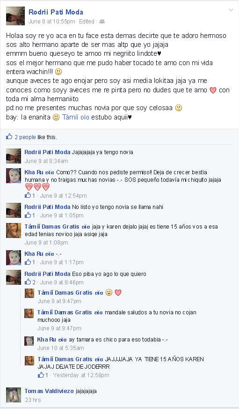Click like icon at June 9 1:05pm comment

[28, 215]
